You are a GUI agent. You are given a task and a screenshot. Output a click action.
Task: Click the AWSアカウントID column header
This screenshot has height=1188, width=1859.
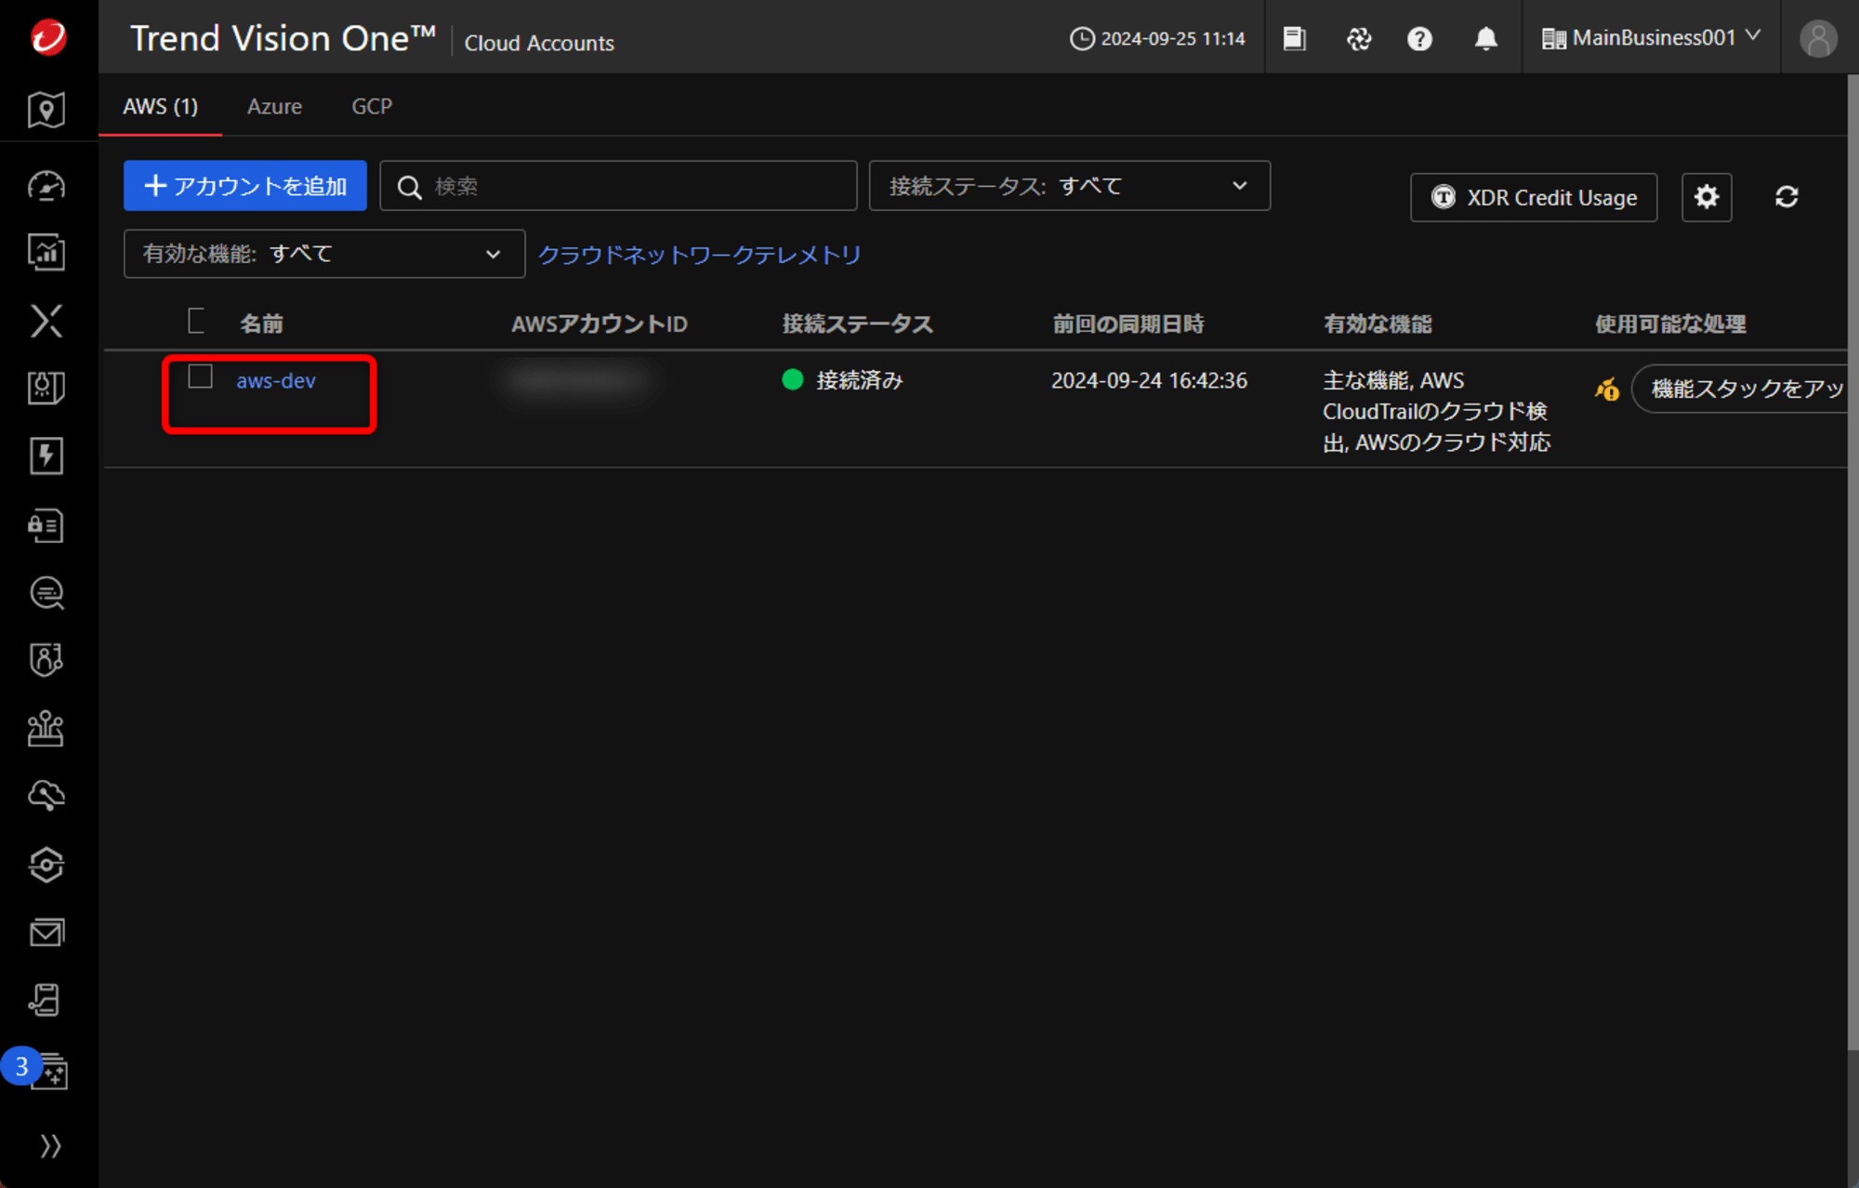[600, 323]
